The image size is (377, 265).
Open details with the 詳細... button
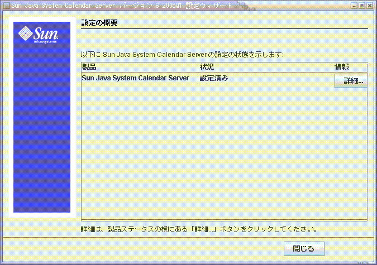pos(351,81)
